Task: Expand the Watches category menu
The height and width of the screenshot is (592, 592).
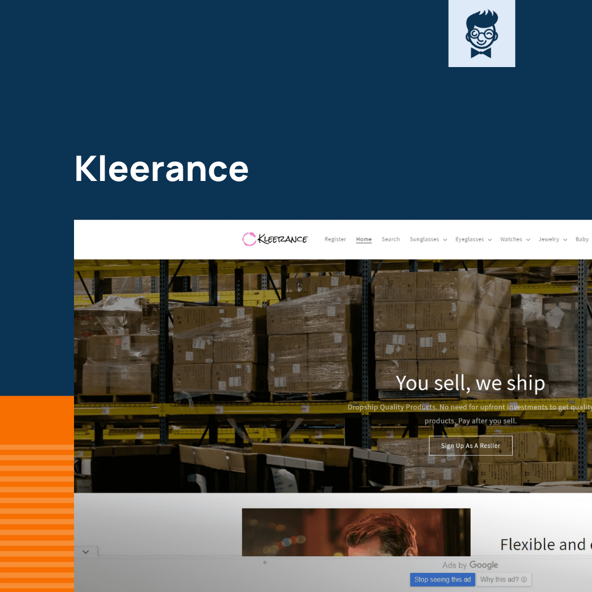Action: click(515, 239)
